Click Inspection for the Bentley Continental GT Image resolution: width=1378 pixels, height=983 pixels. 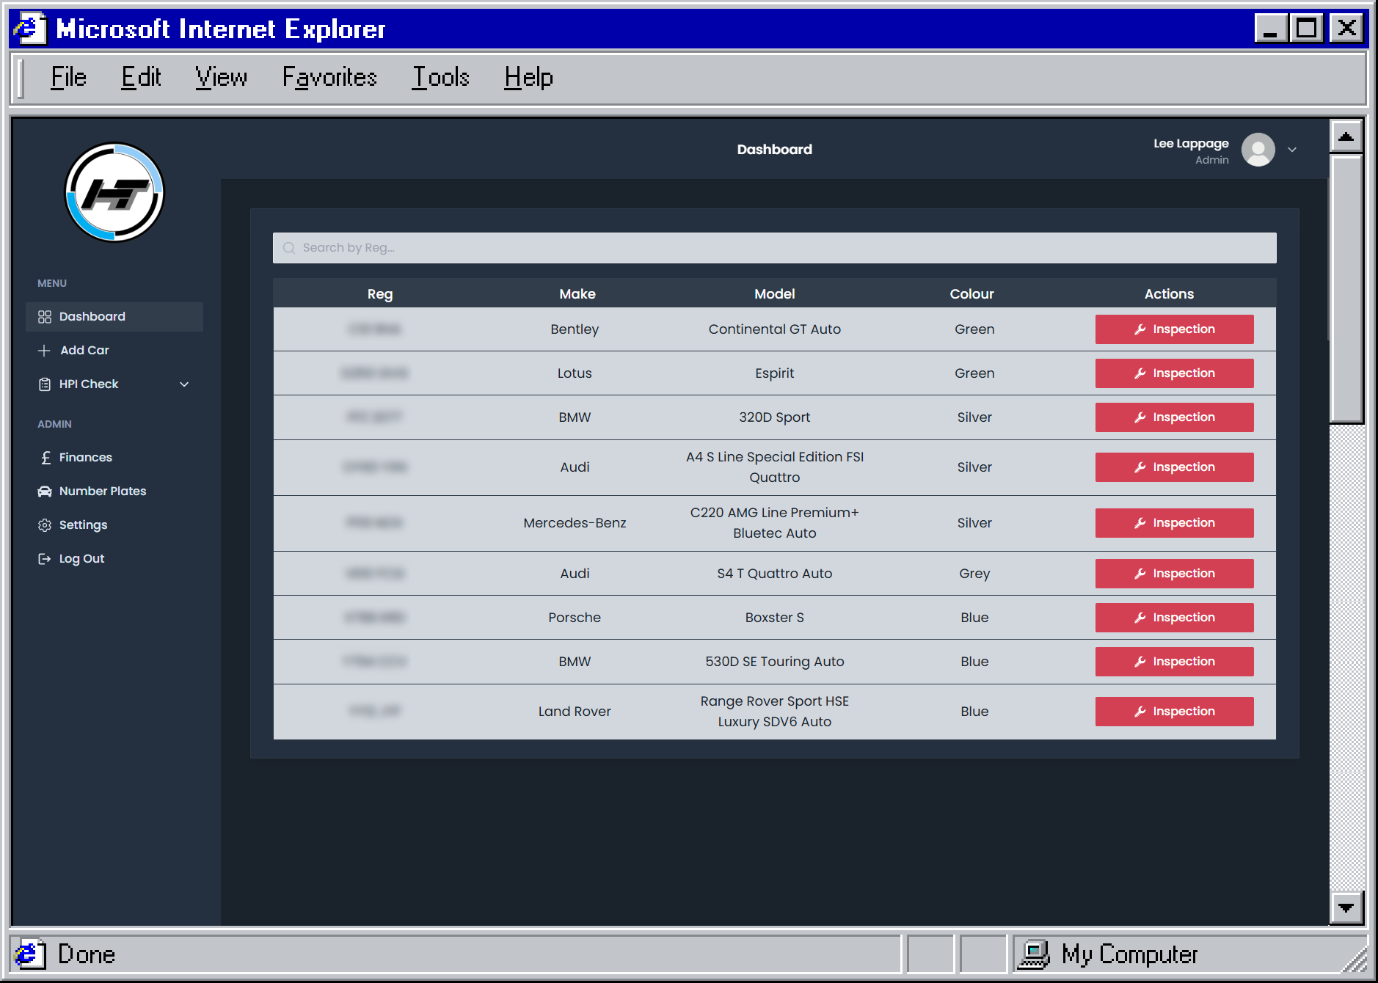coord(1174,329)
